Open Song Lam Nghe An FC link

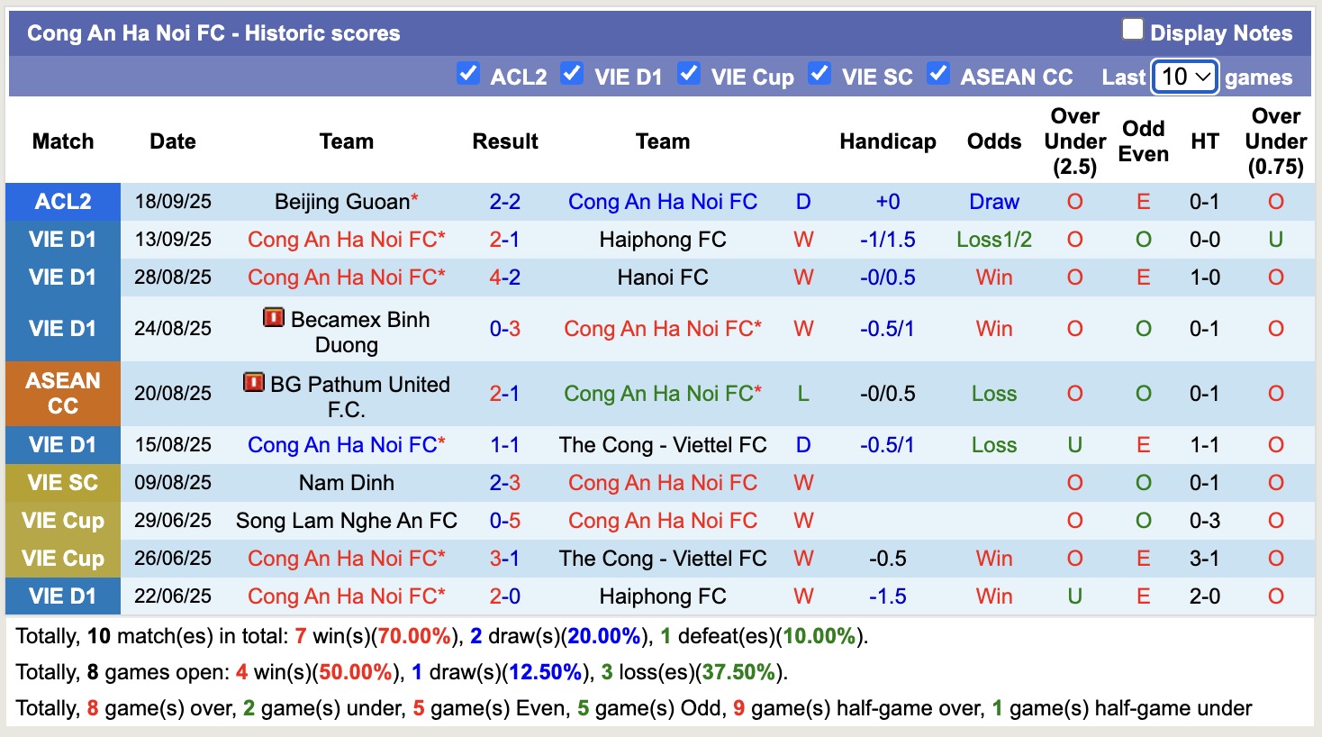[x=347, y=521]
